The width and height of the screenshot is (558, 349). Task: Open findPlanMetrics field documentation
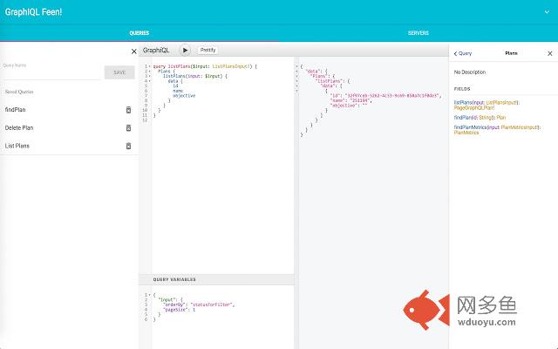470,127
